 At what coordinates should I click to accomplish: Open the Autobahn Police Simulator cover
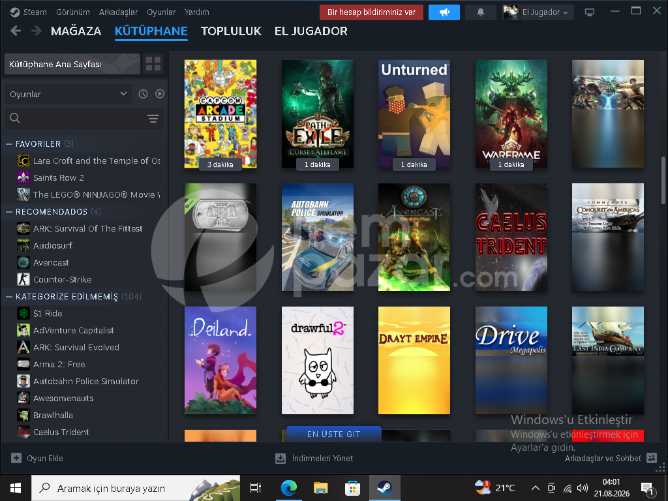(x=318, y=237)
